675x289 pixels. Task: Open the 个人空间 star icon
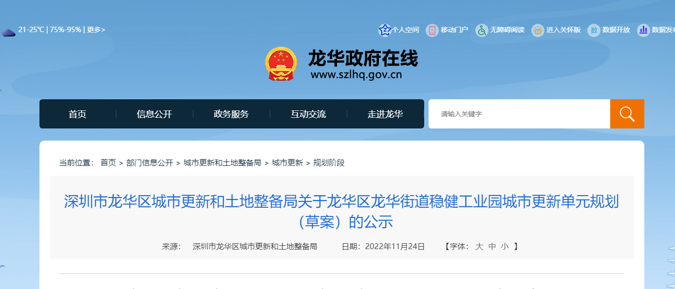(385, 30)
